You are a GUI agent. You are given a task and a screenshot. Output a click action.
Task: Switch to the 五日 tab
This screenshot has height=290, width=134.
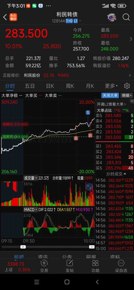pyautogui.click(x=30, y=86)
